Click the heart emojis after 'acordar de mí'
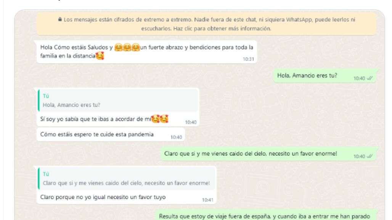392x220 pixels. 160,119
